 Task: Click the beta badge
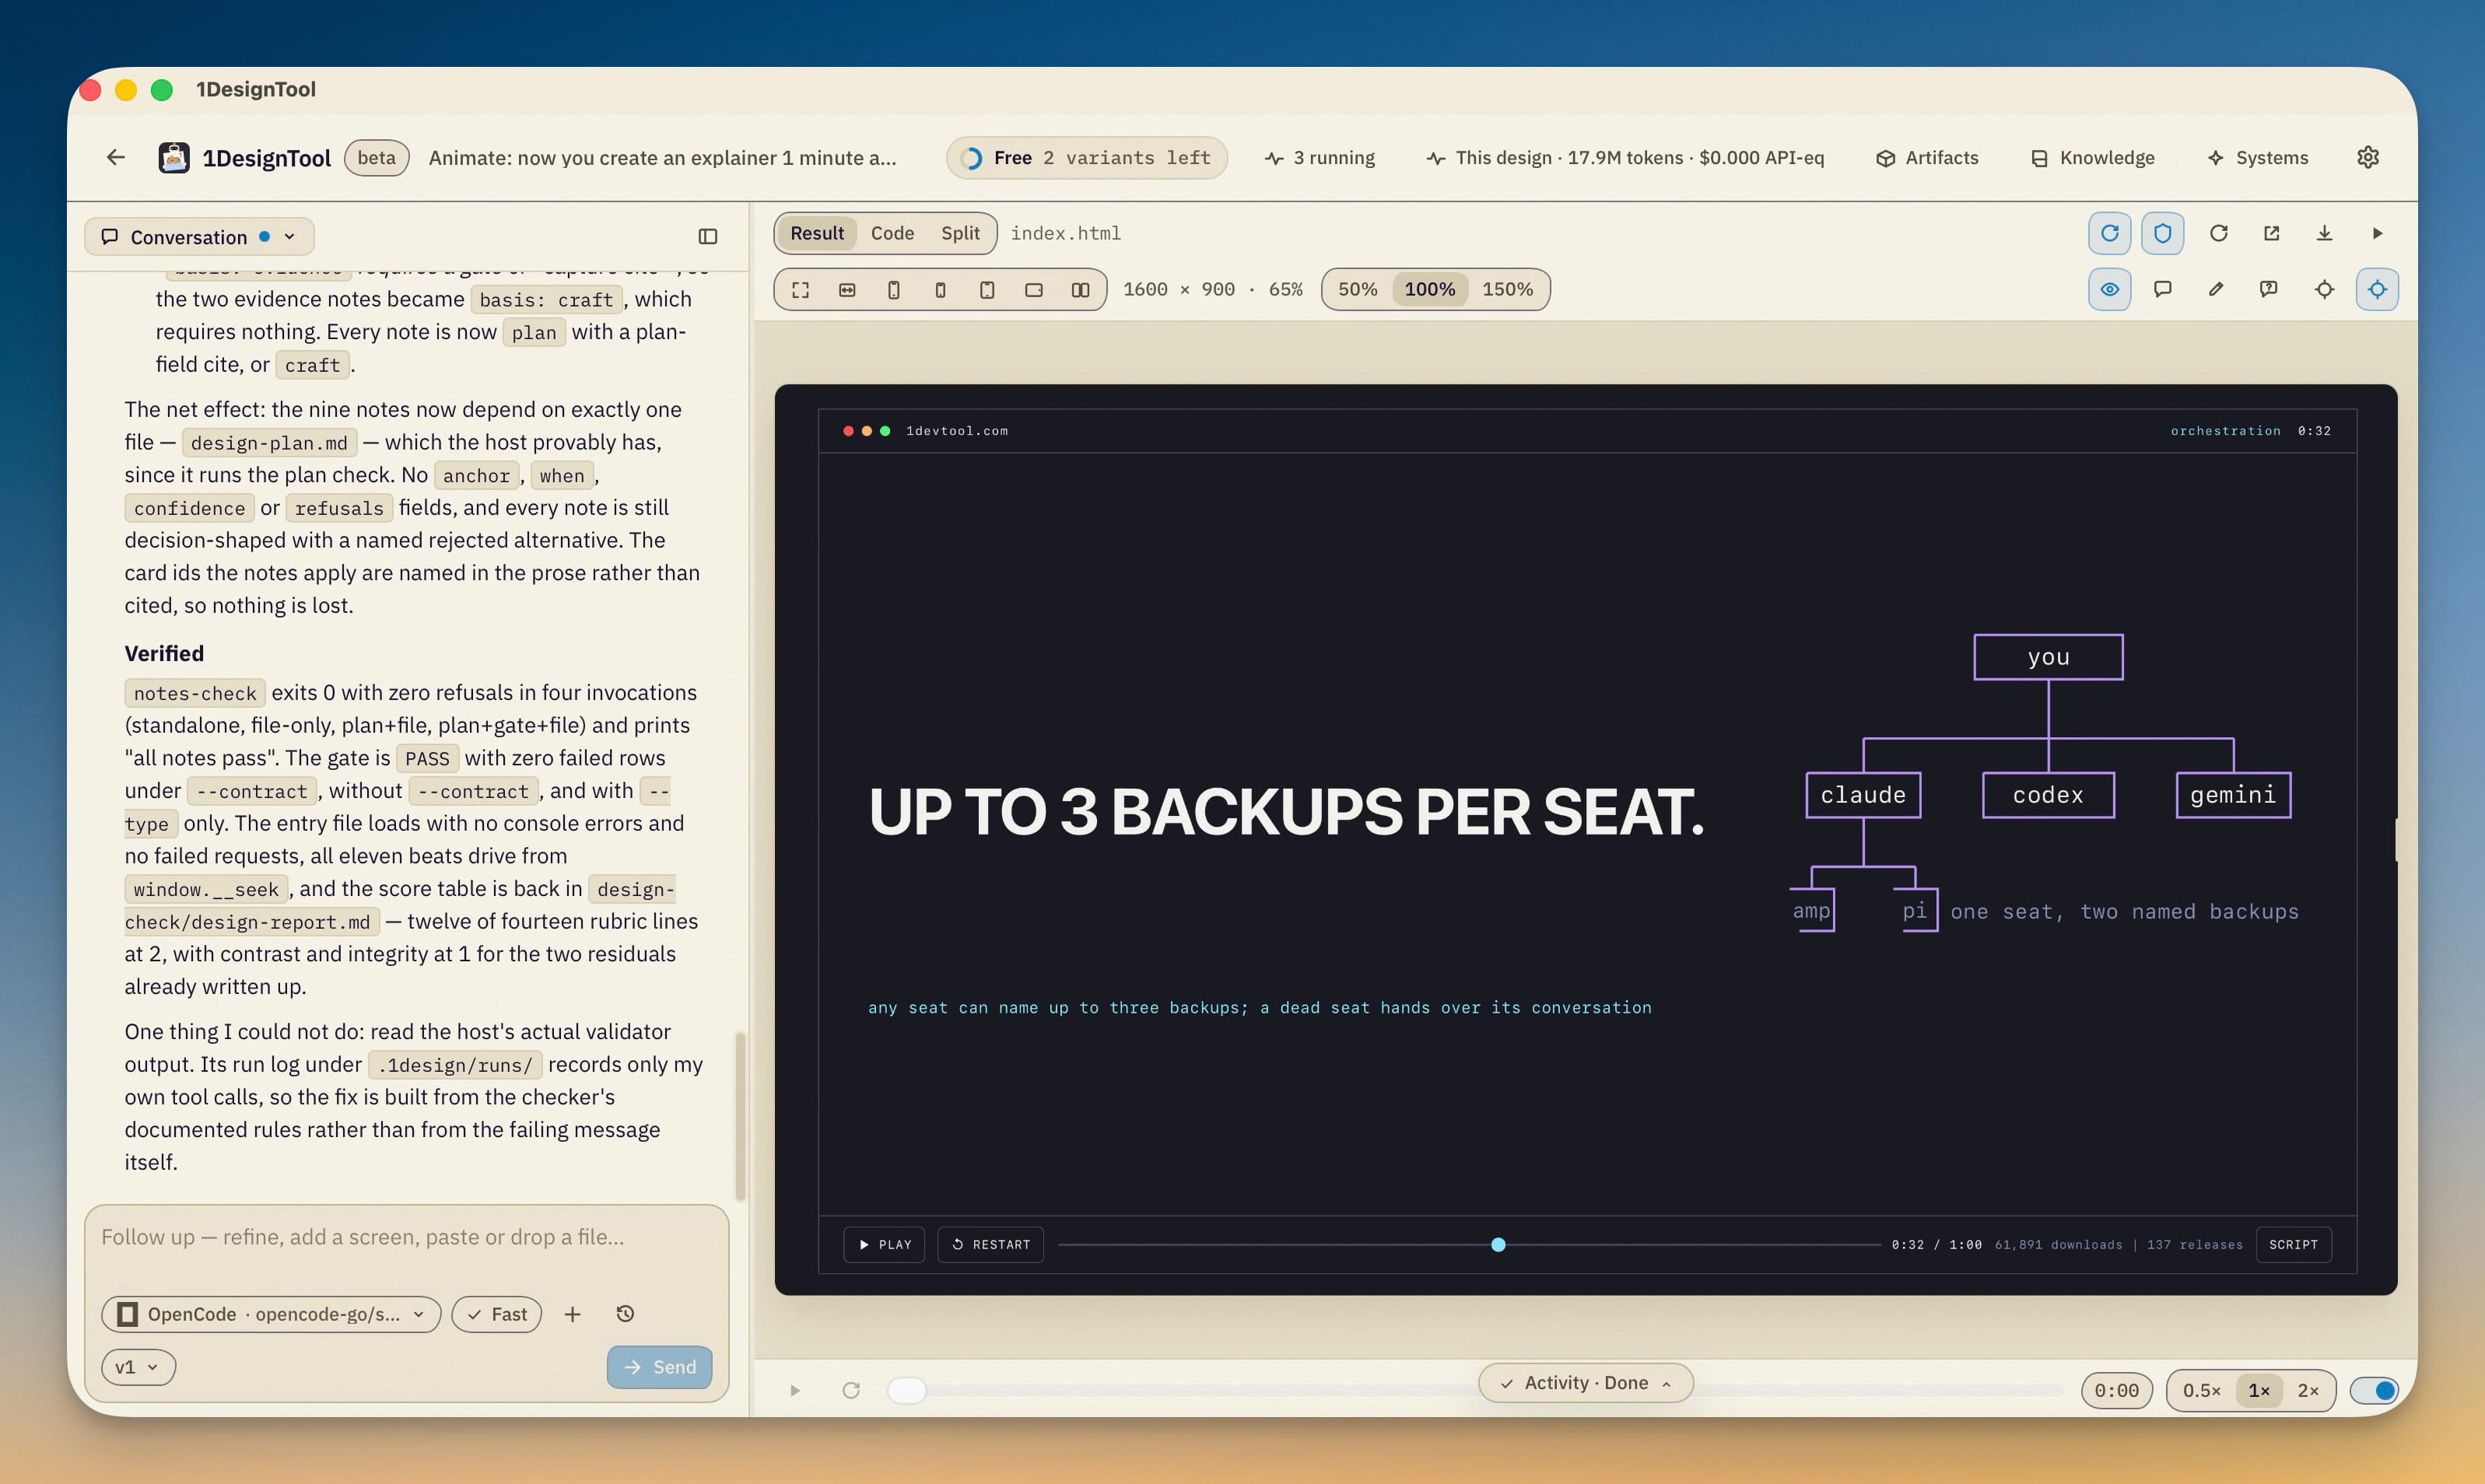pos(376,157)
